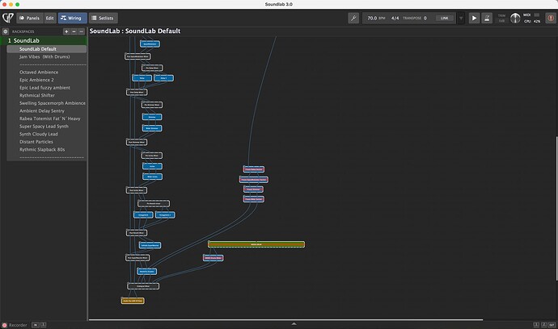Screen dimensions: 558x329
Task: Select the pink MIDI Drums Mixer block
Action: [x=213, y=258]
